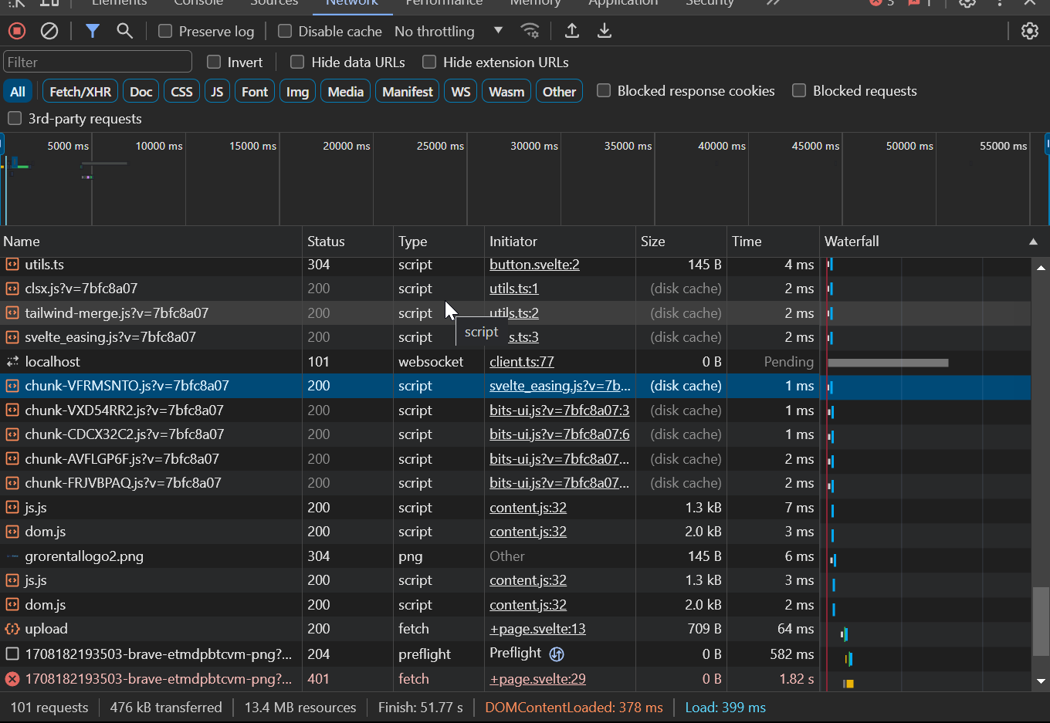Enable Disable cache checkbox
Screen dimensions: 1050x723
285,31
